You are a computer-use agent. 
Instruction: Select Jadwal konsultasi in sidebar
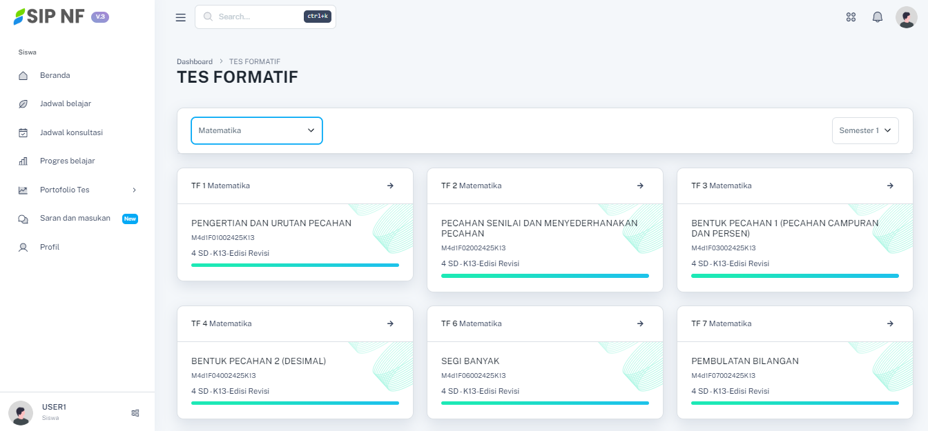pos(71,132)
